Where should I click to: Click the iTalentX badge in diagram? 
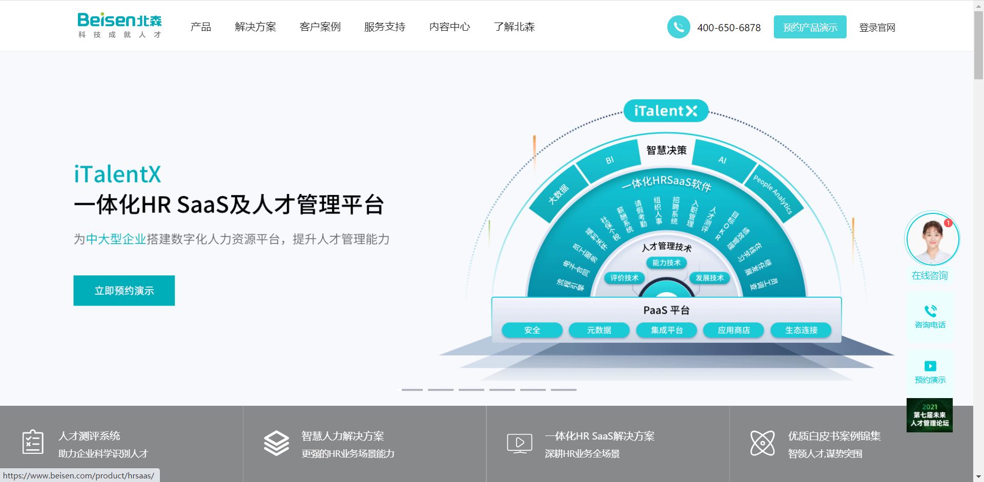pos(666,111)
